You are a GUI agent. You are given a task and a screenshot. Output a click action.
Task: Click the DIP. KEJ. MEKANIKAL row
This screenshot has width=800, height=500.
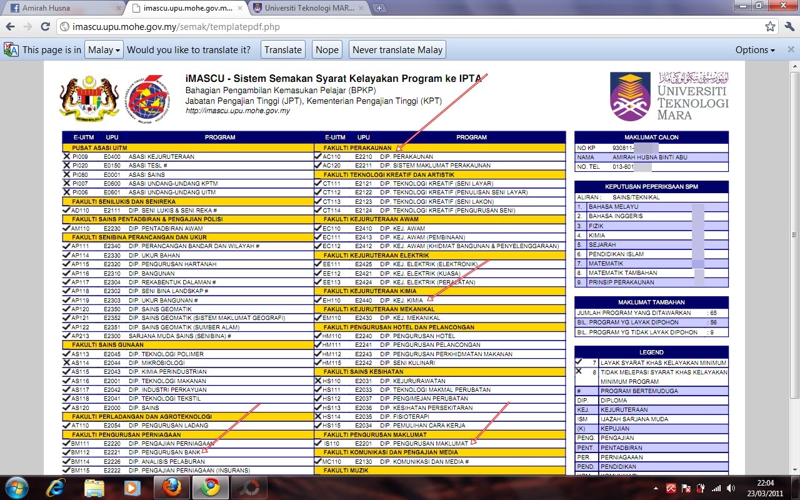point(439,317)
